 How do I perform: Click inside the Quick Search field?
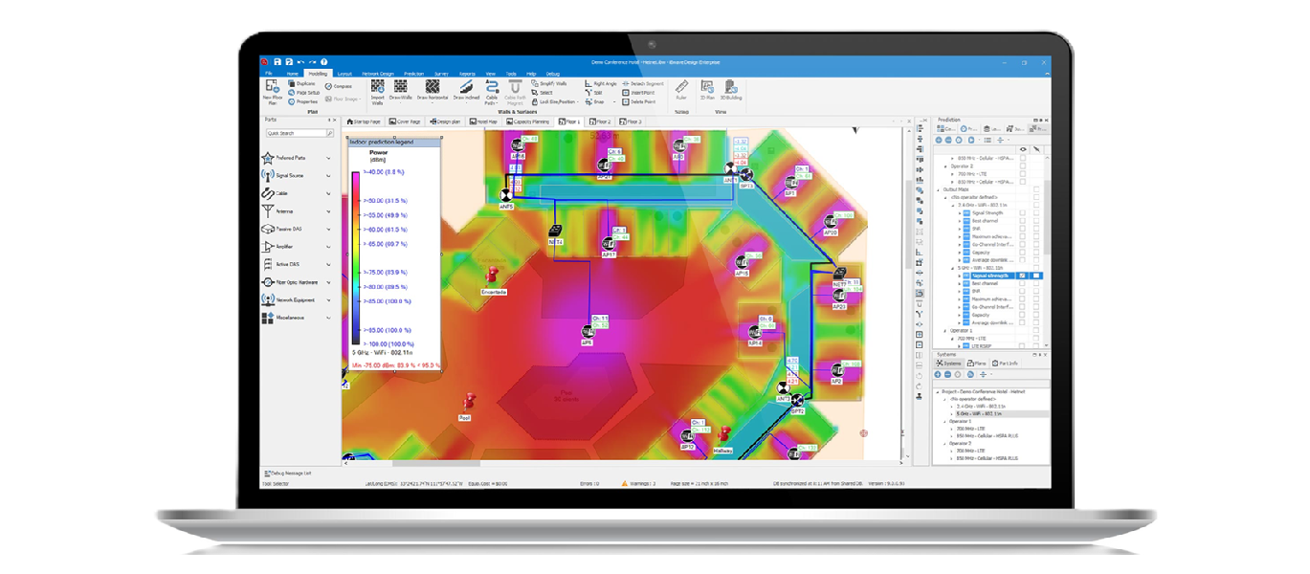pyautogui.click(x=298, y=131)
